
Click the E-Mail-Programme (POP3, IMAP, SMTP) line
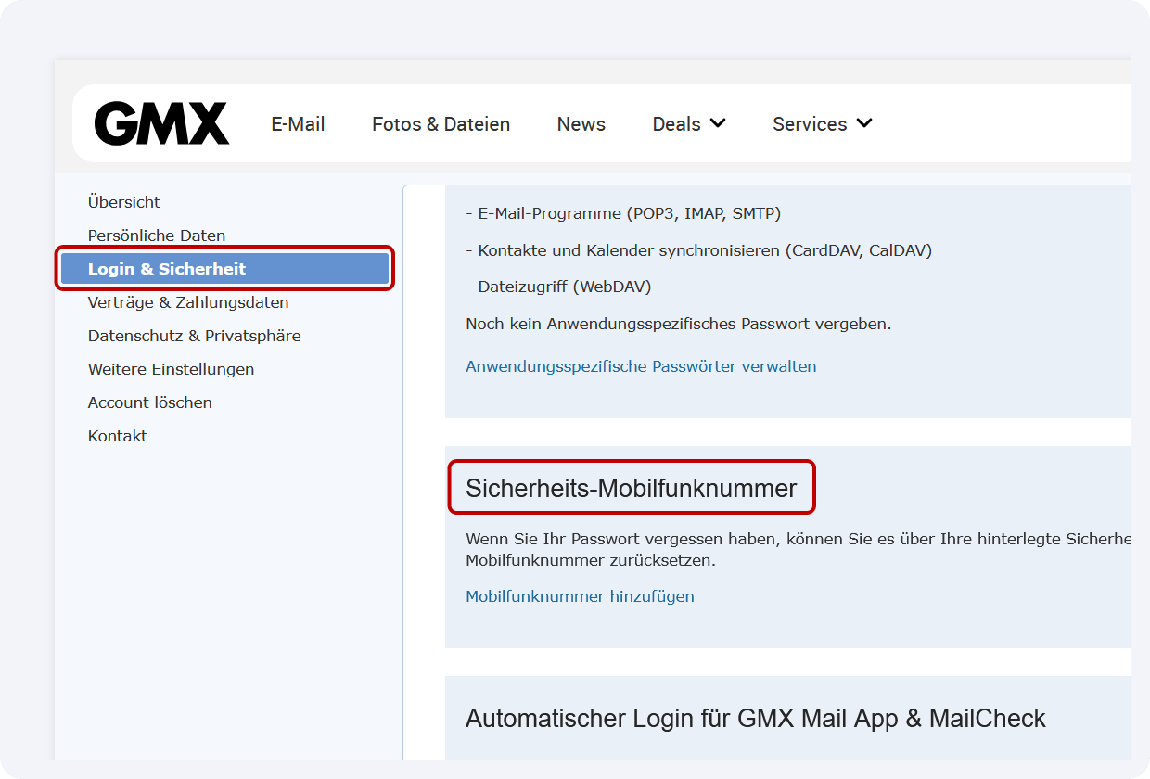click(x=623, y=213)
